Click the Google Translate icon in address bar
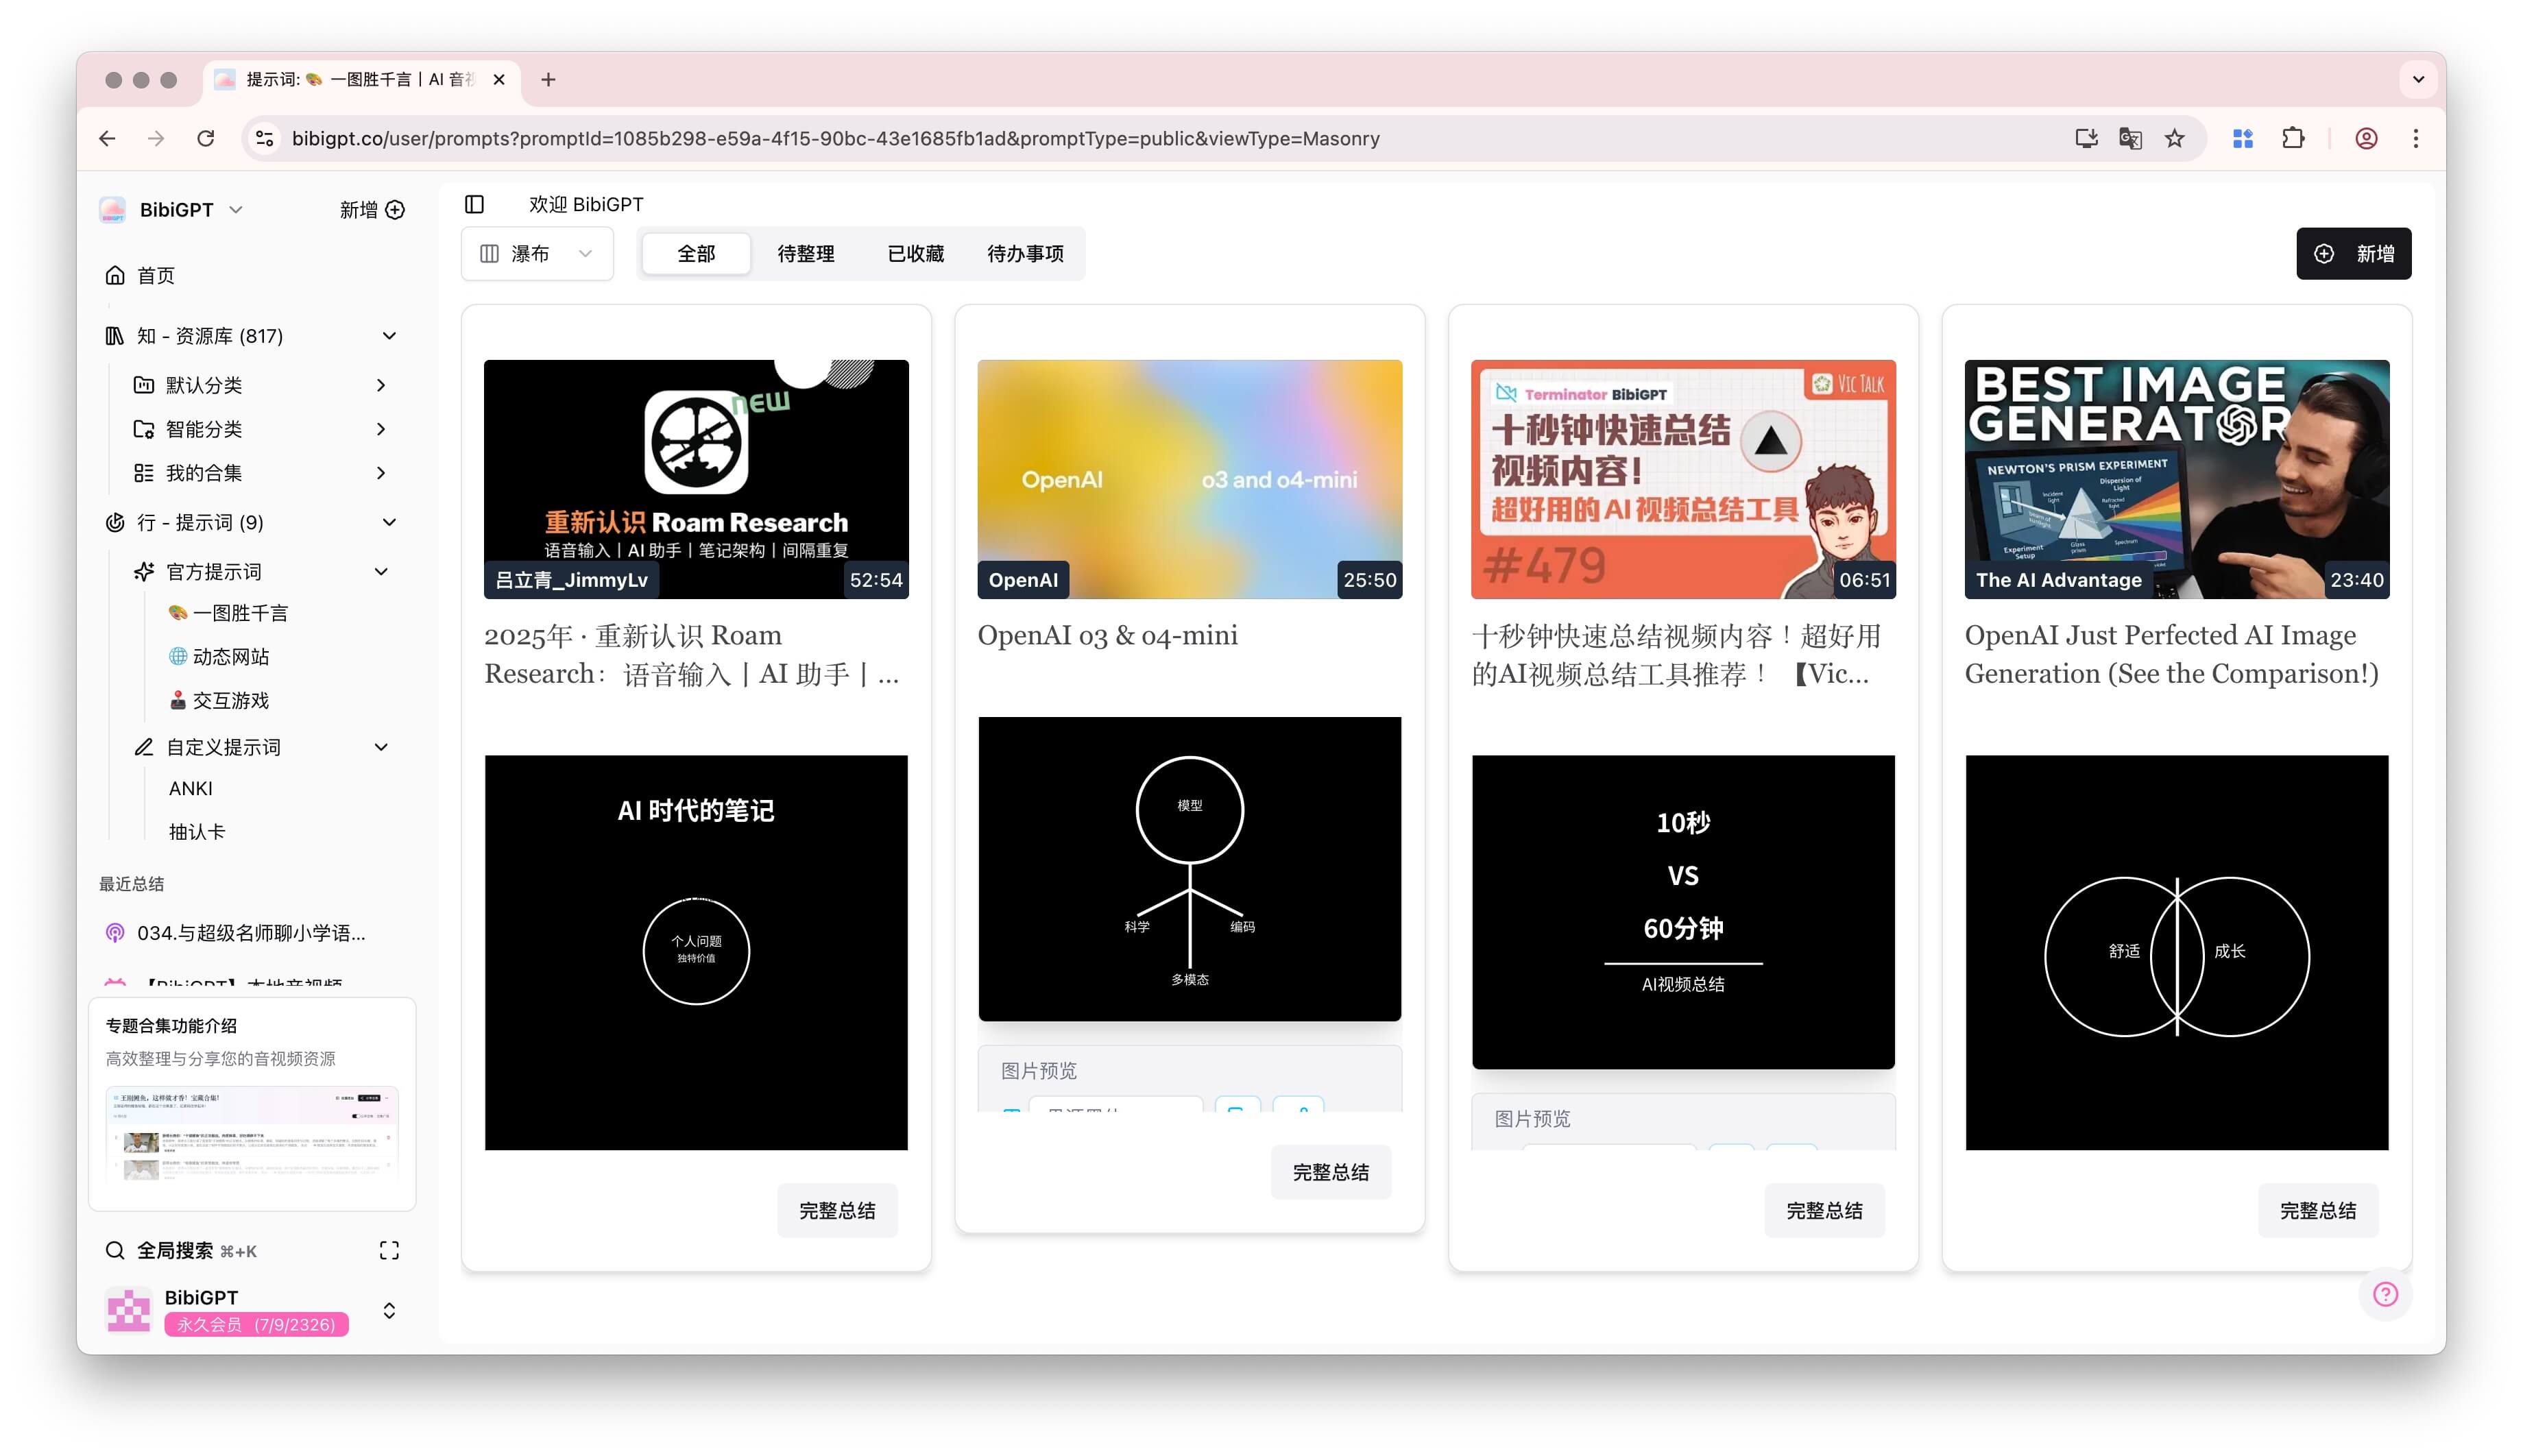Viewport: 2523px width, 1456px height. (x=2130, y=139)
